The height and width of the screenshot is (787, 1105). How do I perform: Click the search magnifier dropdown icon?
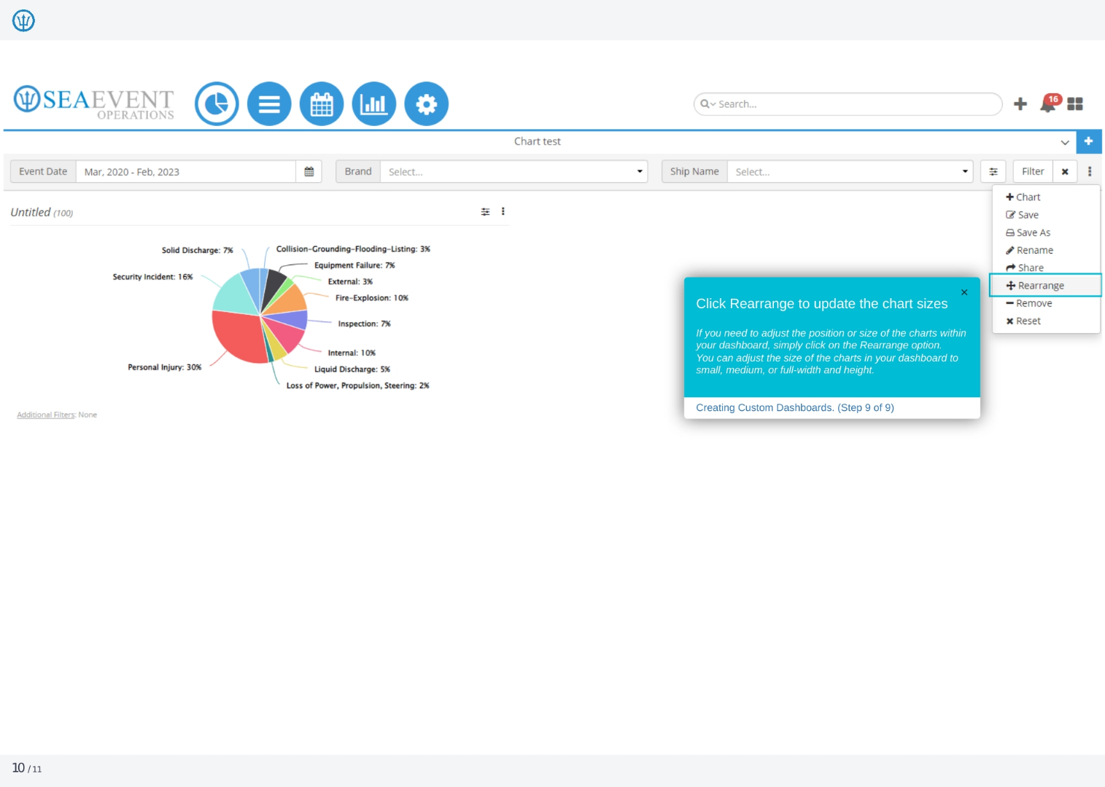(x=708, y=104)
